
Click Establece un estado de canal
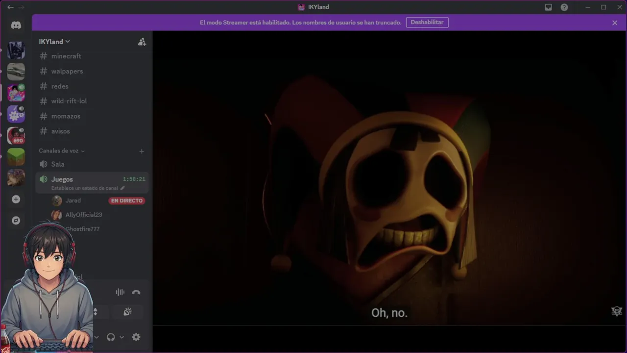point(85,188)
